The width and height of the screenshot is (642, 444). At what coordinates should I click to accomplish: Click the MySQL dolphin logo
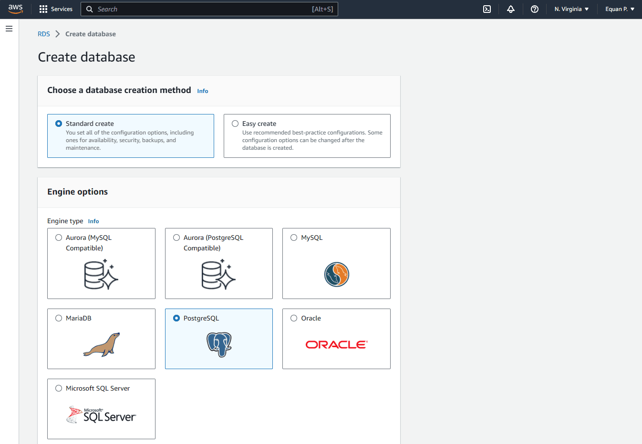point(337,274)
